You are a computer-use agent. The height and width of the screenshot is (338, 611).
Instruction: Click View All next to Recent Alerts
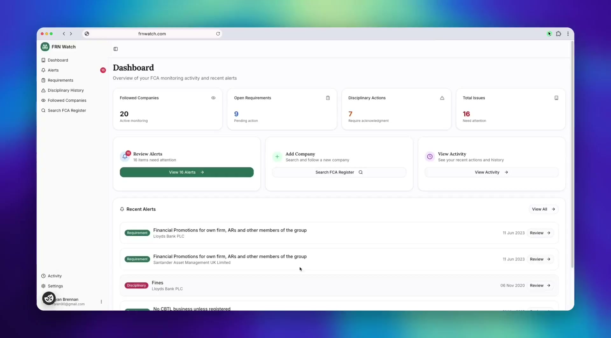point(543,209)
